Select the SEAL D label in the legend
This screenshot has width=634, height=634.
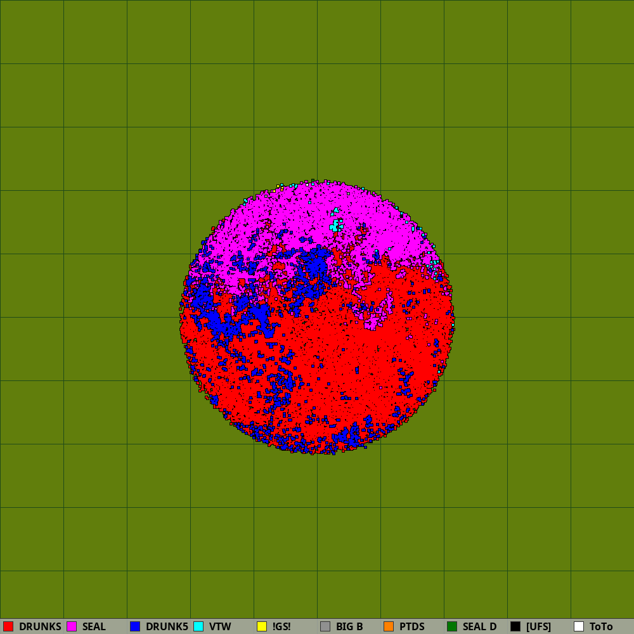coord(479,627)
